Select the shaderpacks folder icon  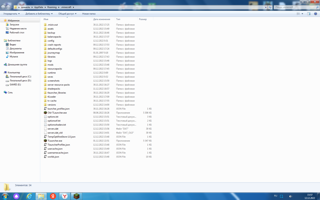[x=45, y=89]
